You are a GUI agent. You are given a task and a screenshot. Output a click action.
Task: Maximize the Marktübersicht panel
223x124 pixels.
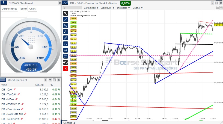tap(54, 80)
